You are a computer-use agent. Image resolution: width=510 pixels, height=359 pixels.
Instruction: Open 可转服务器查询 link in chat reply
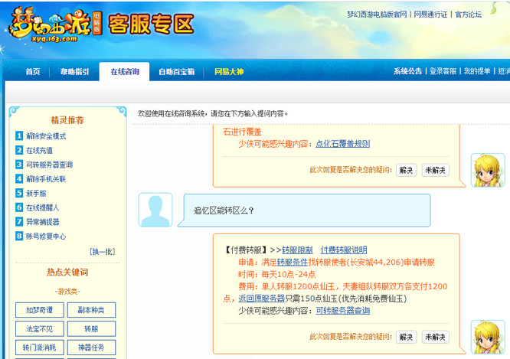point(343,311)
